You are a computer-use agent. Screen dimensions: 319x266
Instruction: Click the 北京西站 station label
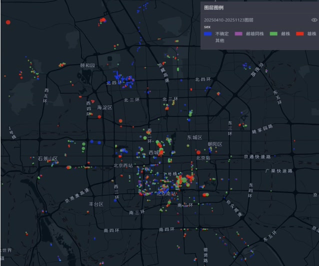(x=123, y=166)
